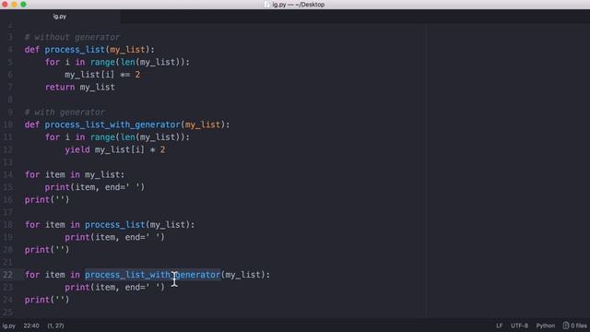The width and height of the screenshot is (590, 332).
Task: Click the file icon in window title
Action: tap(266, 5)
